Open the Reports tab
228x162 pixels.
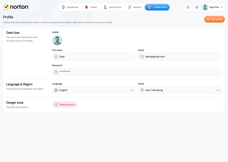tap(135, 7)
